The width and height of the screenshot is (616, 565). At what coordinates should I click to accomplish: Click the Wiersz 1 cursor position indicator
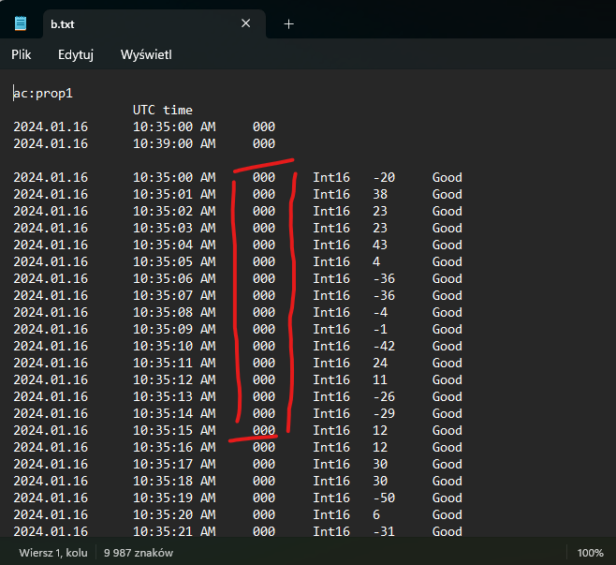tap(51, 553)
